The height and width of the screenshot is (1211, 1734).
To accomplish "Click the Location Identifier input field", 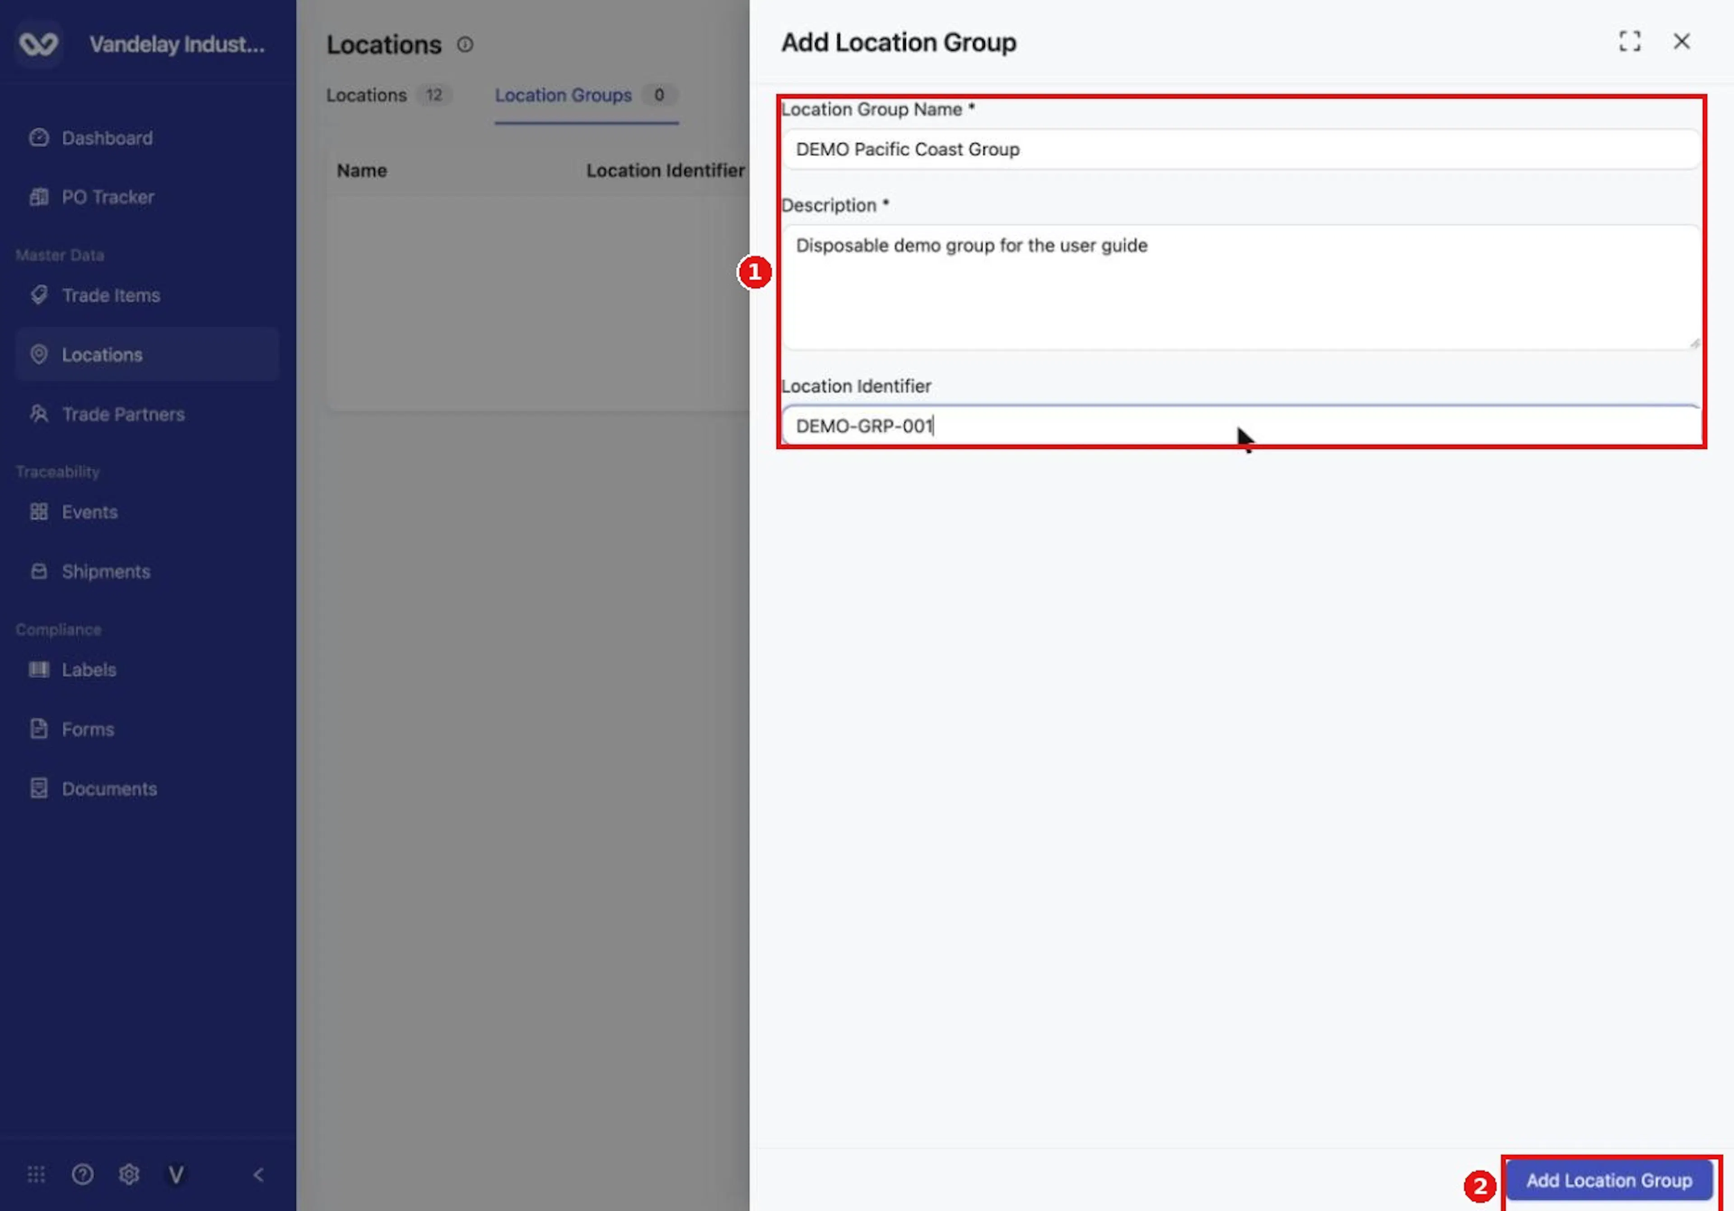I will (1241, 426).
